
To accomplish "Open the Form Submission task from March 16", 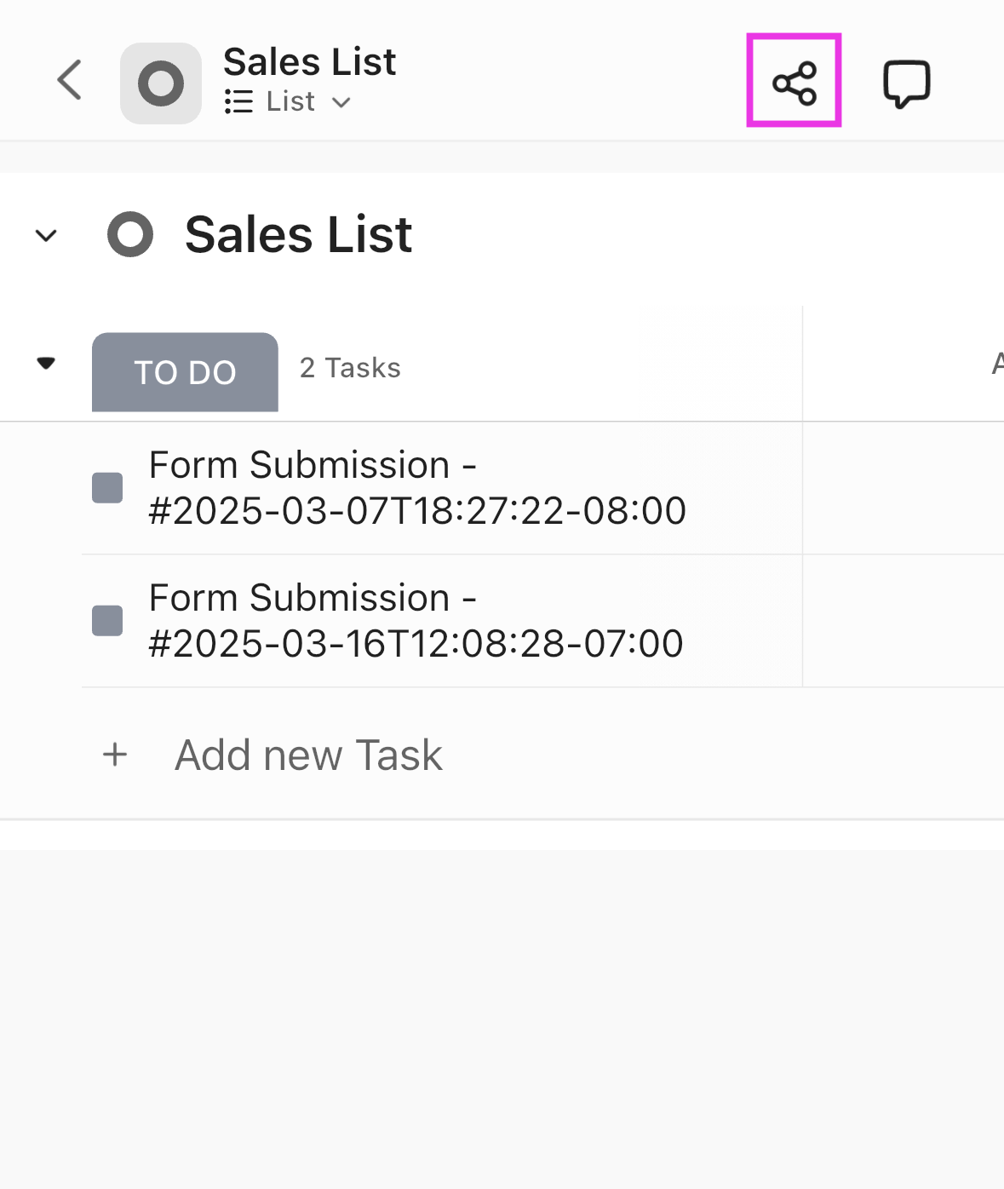I will coord(417,620).
